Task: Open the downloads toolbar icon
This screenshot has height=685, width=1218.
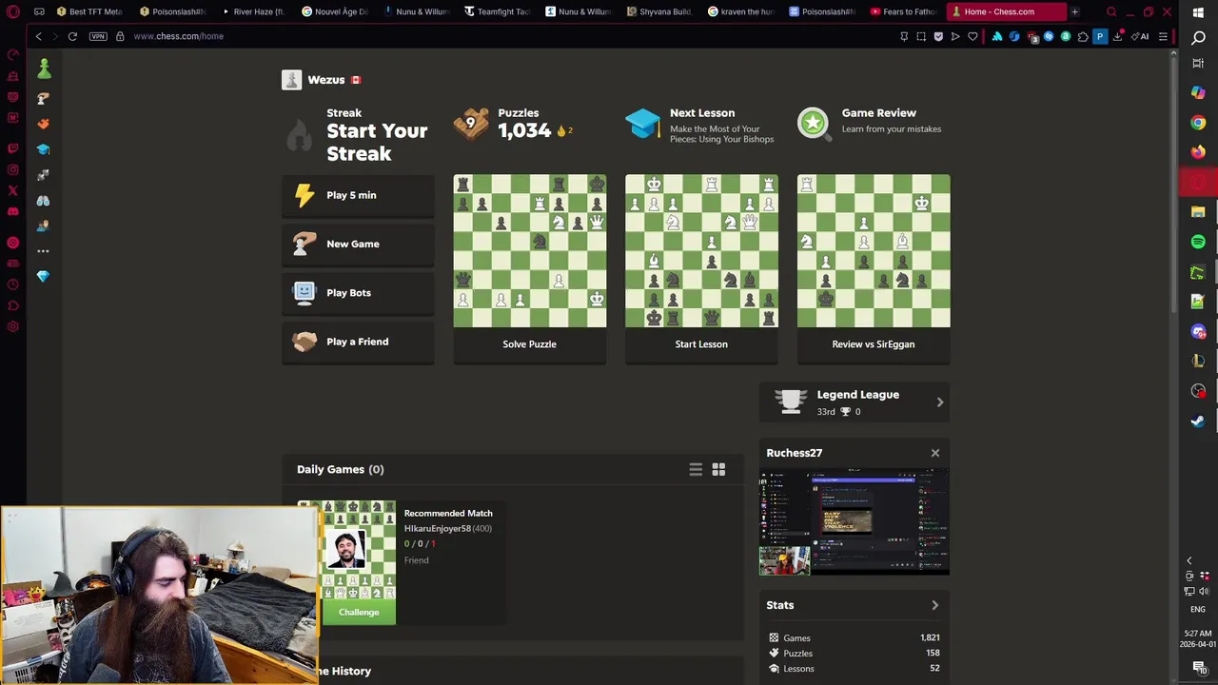Action: click(x=1118, y=37)
